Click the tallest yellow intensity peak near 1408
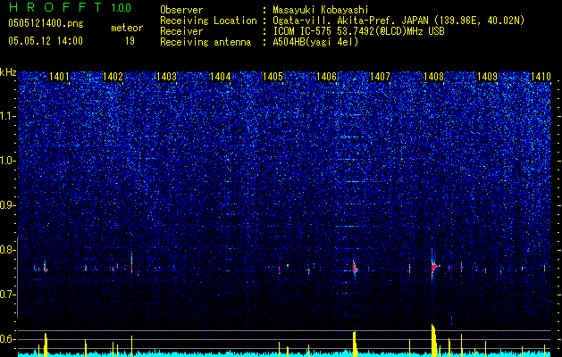This screenshot has height=357, width=562. click(434, 340)
